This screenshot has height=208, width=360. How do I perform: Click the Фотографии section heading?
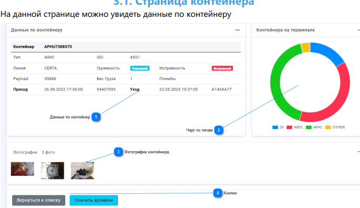pos(25,152)
